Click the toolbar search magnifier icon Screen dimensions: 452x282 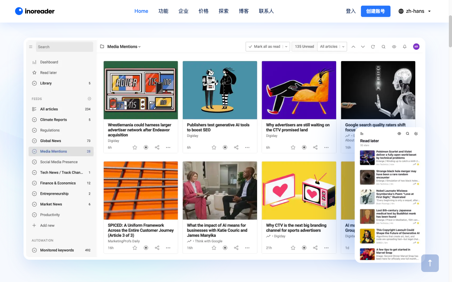tap(383, 47)
